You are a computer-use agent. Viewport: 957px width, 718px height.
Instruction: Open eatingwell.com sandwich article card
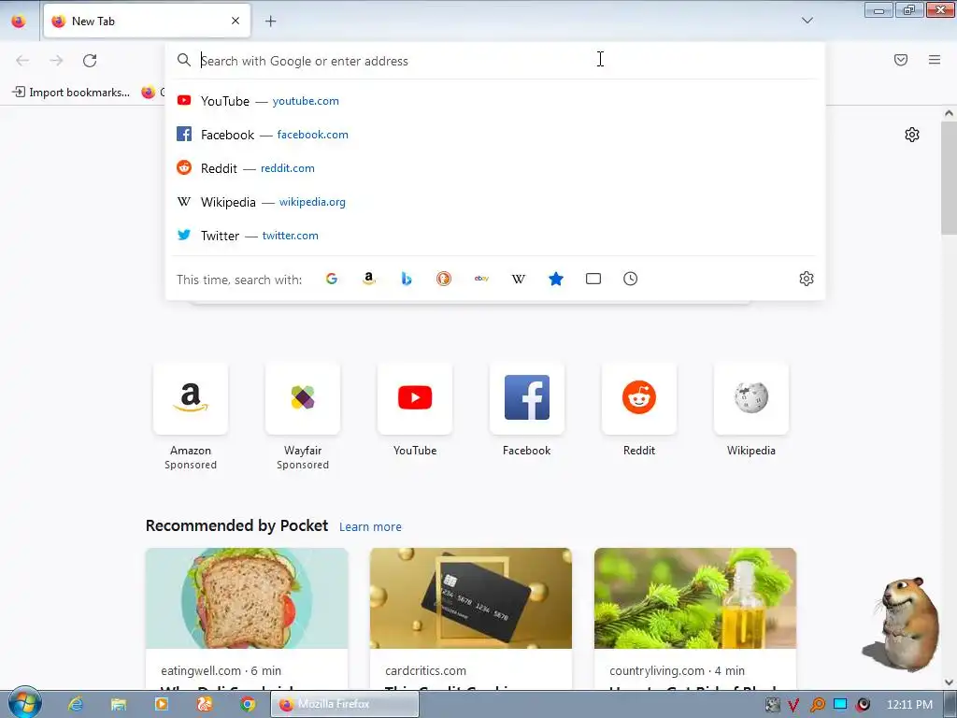click(247, 619)
